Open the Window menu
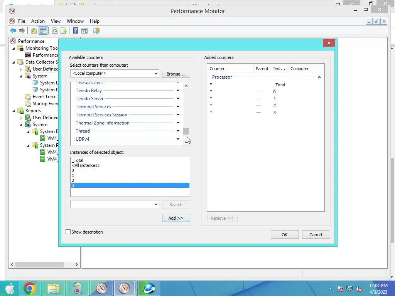The height and width of the screenshot is (296, 395). [x=75, y=21]
